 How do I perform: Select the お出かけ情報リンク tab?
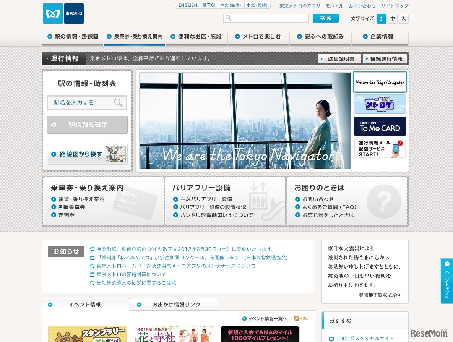174,305
